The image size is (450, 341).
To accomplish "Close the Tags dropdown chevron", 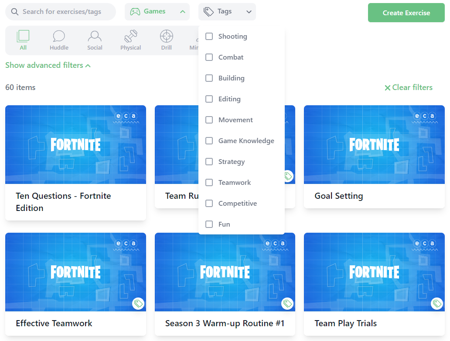I will 249,12.
